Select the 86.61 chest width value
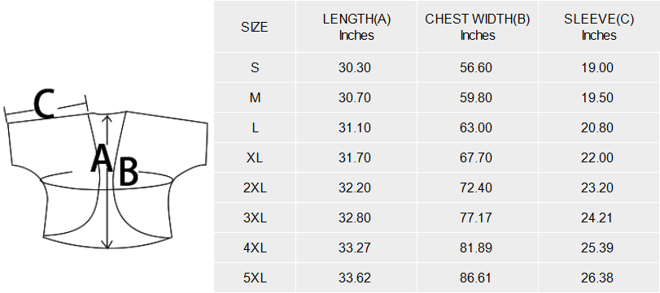Image resolution: width=660 pixels, height=293 pixels. pos(476,278)
